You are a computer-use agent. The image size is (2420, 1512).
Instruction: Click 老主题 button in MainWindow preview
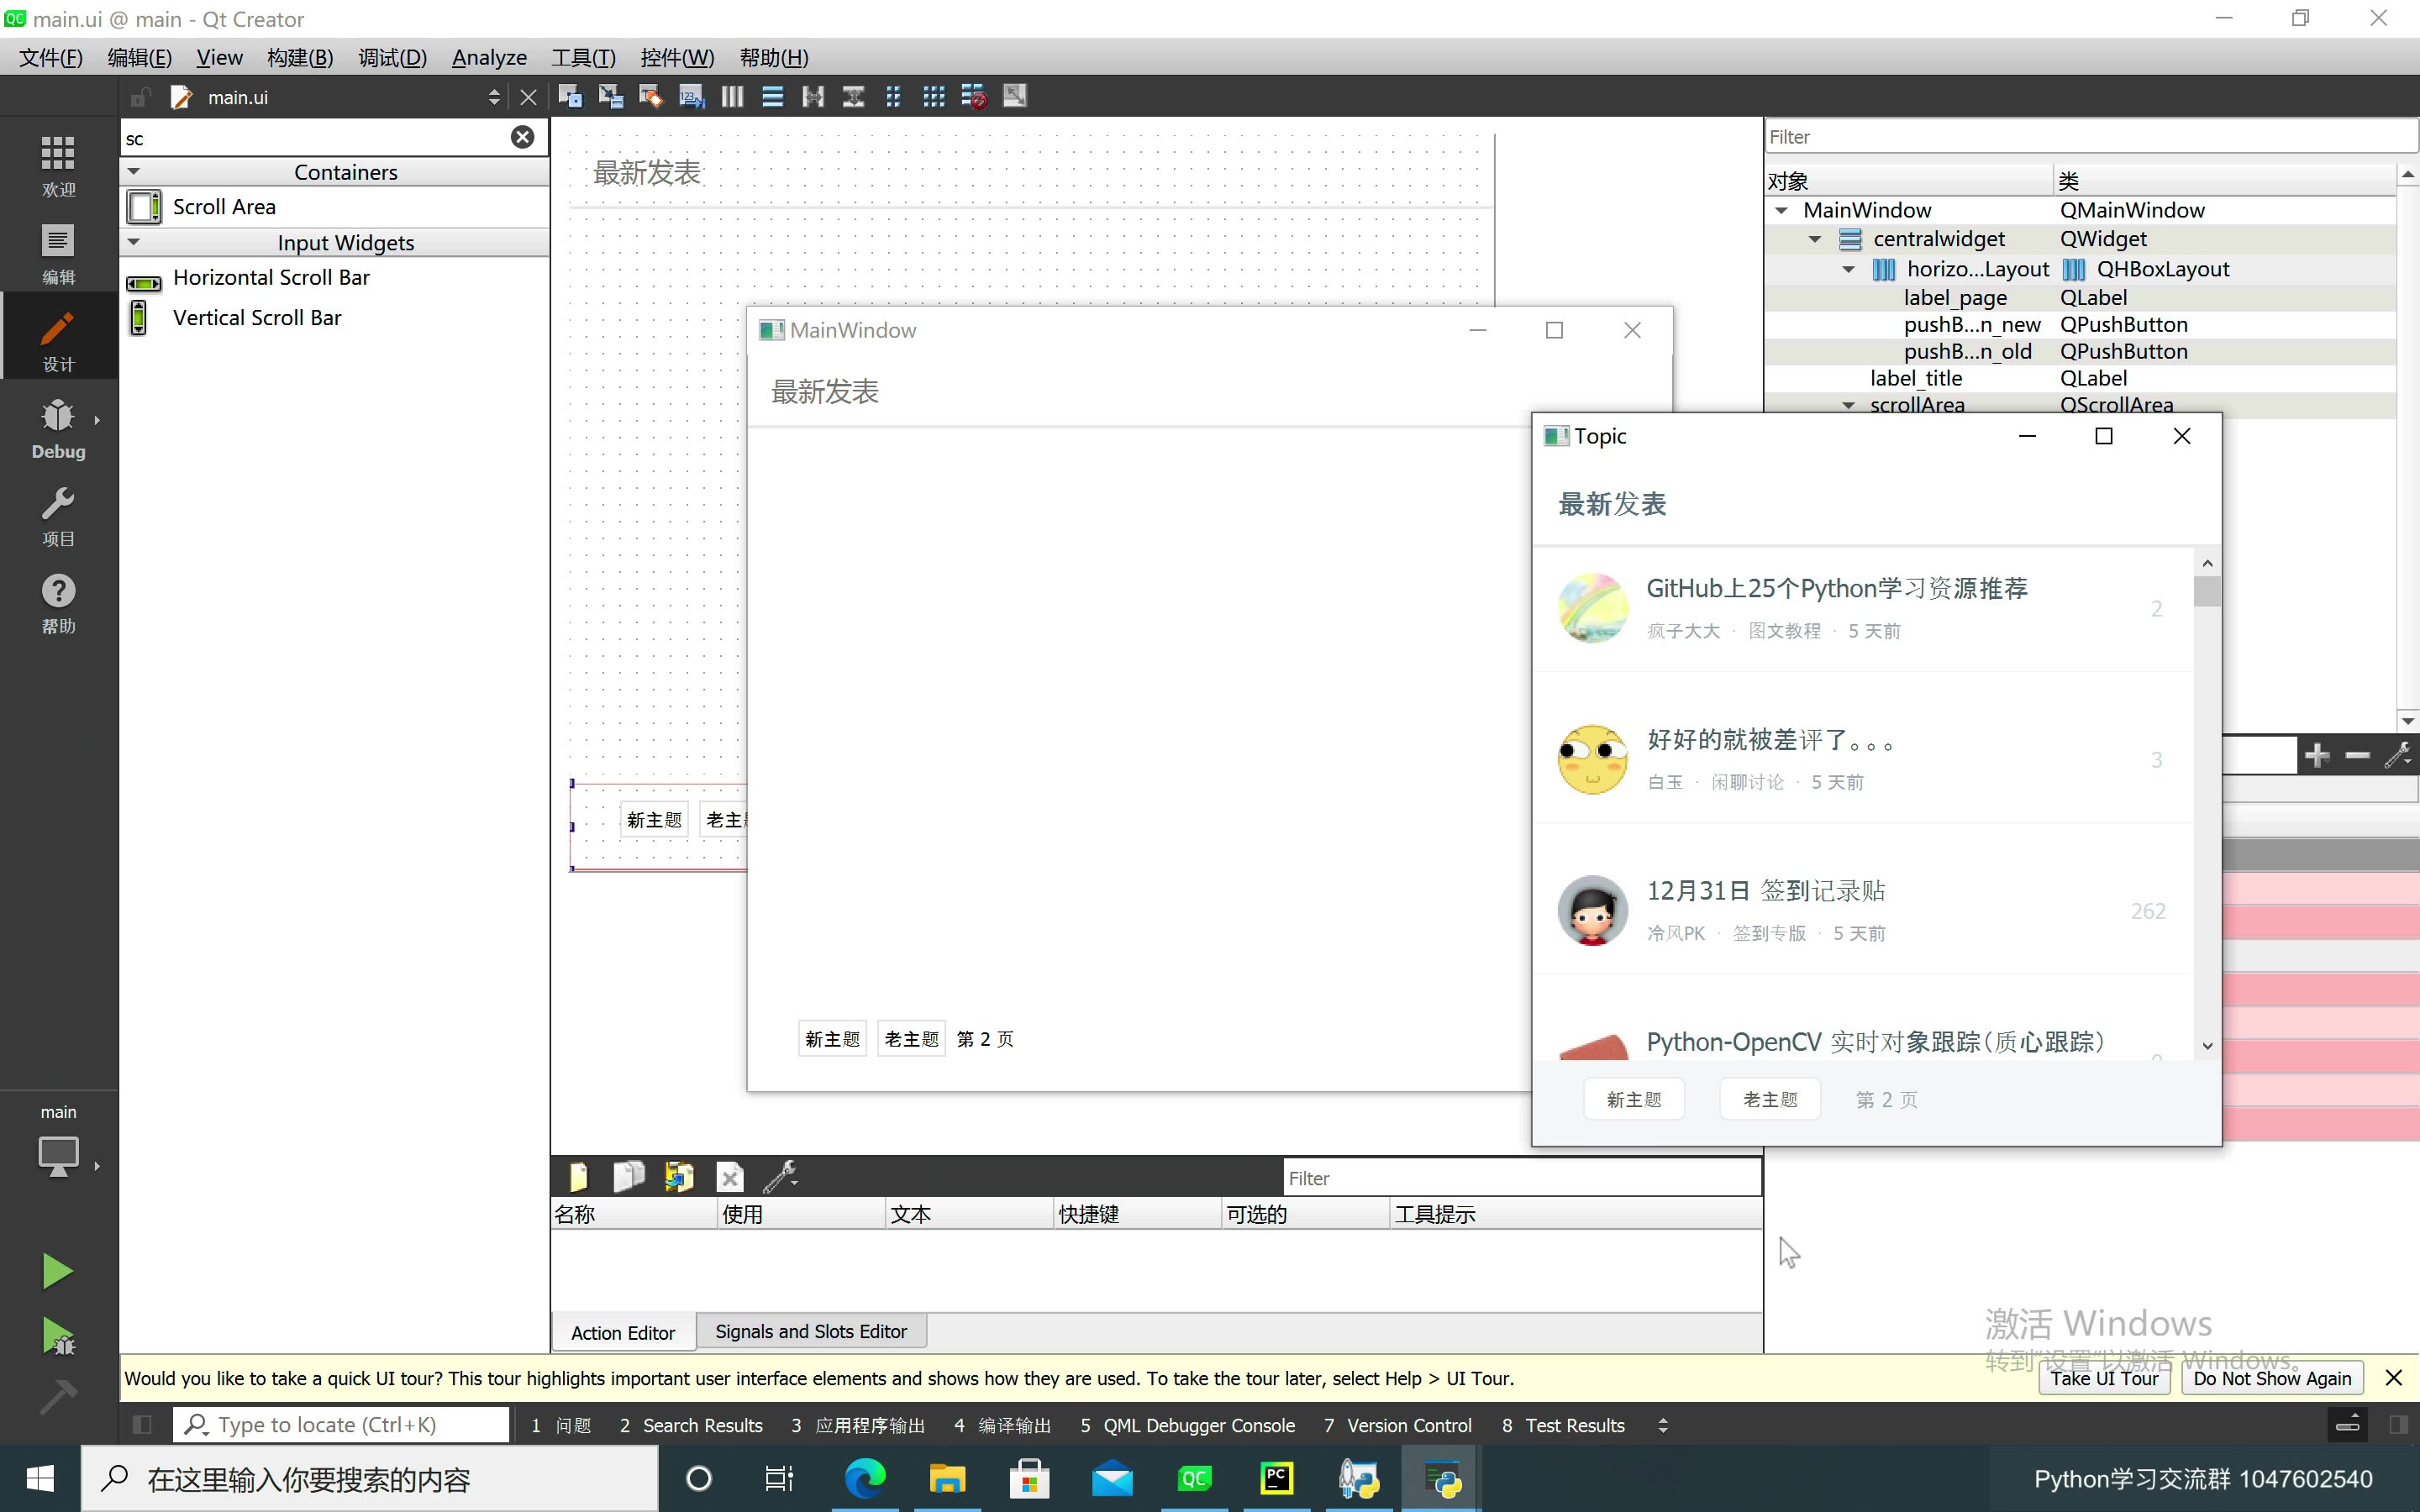coord(911,1039)
